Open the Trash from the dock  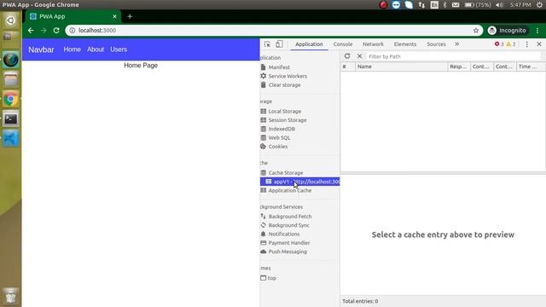[x=11, y=295]
